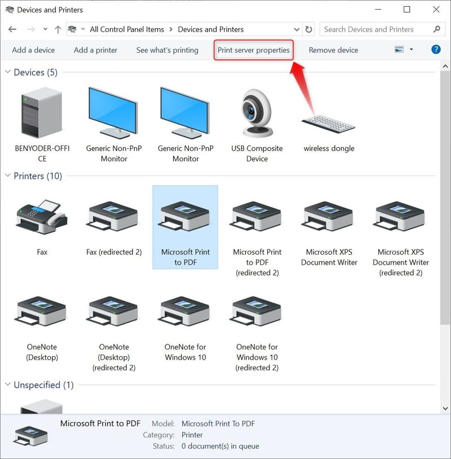The image size is (451, 459).
Task: Collapse the Printers (10) group
Action: (x=8, y=176)
